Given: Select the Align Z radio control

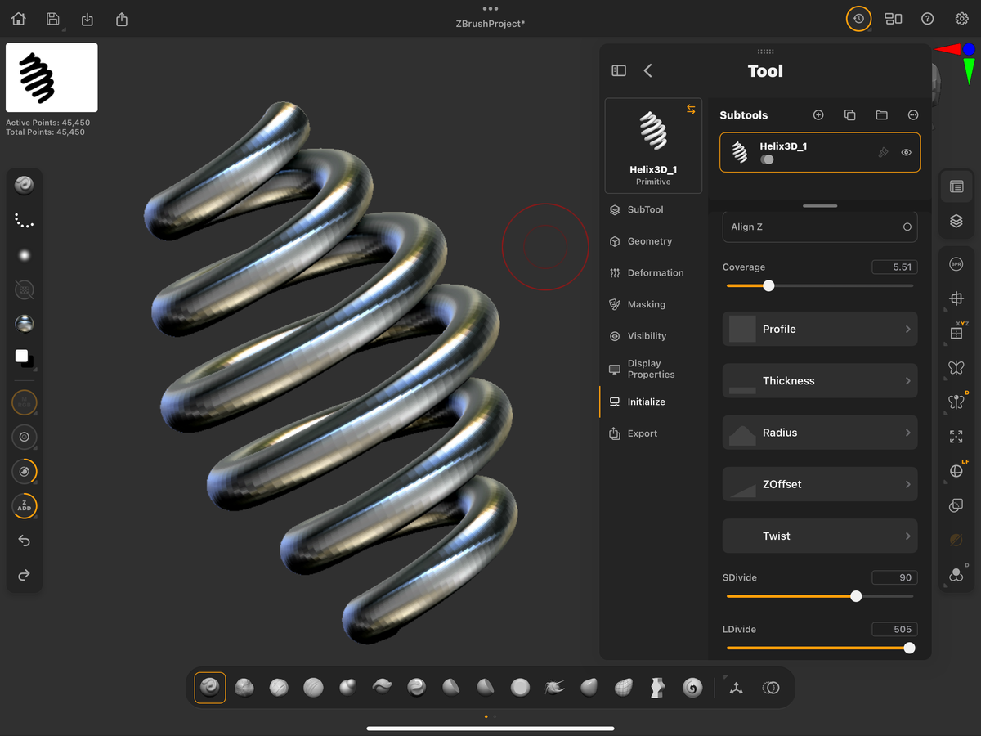Looking at the screenshot, I should [905, 227].
